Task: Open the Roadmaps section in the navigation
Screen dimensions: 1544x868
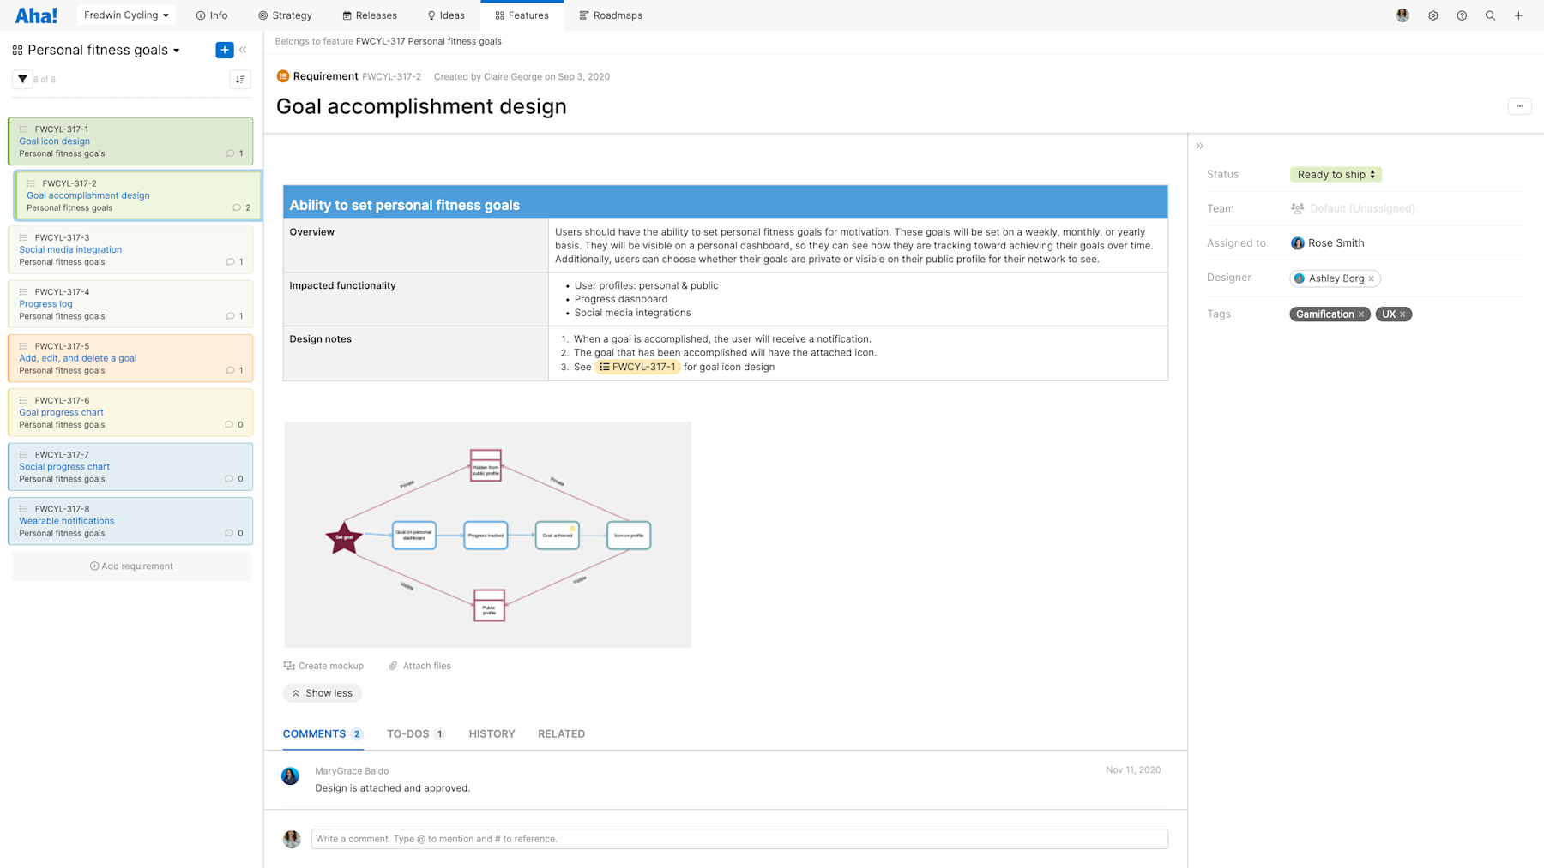Action: [611, 15]
